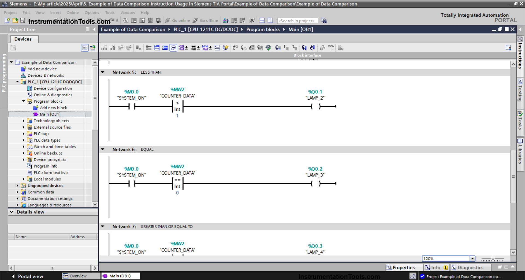Click the Upload from device icon
Viewport: 525px width, 280px height.
(x=142, y=20)
